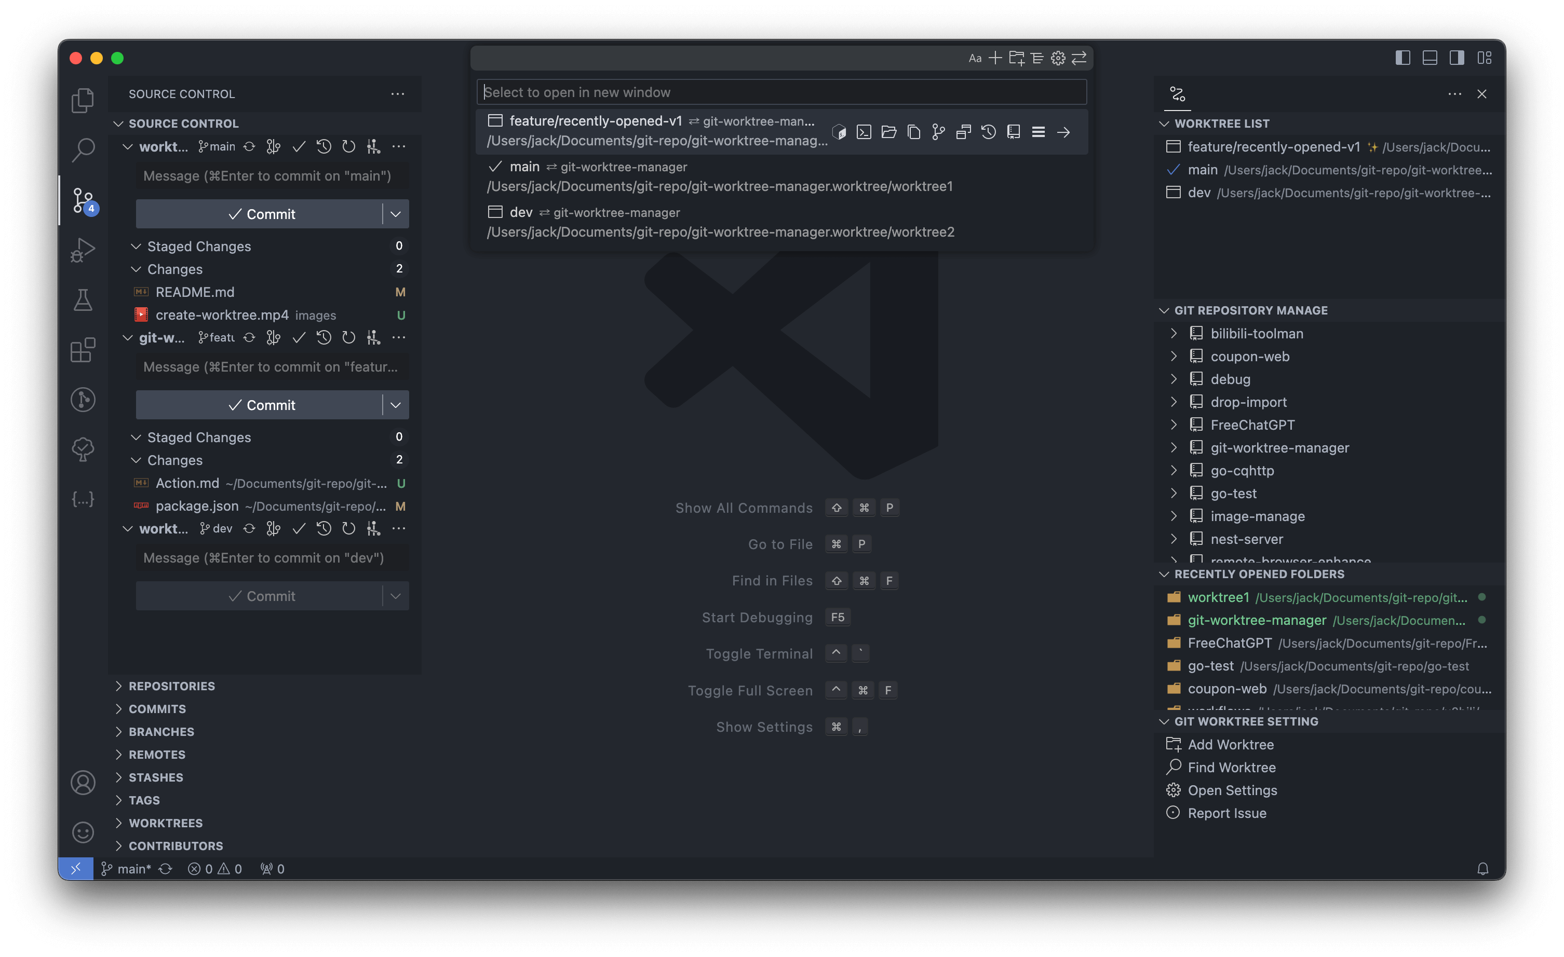Viewport: 1564px width, 957px height.
Task: Expand the STASHES section
Action: click(x=155, y=777)
